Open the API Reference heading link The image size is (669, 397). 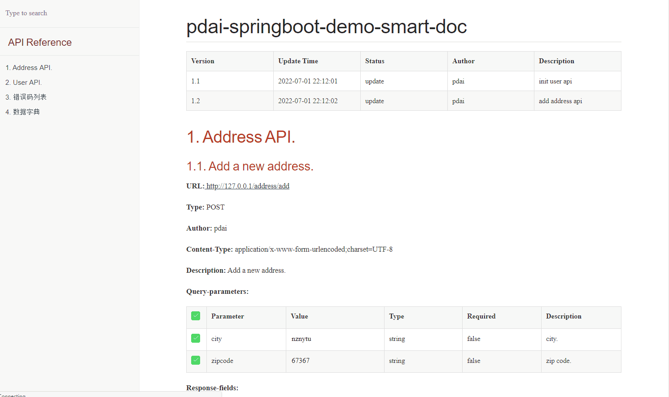(40, 42)
